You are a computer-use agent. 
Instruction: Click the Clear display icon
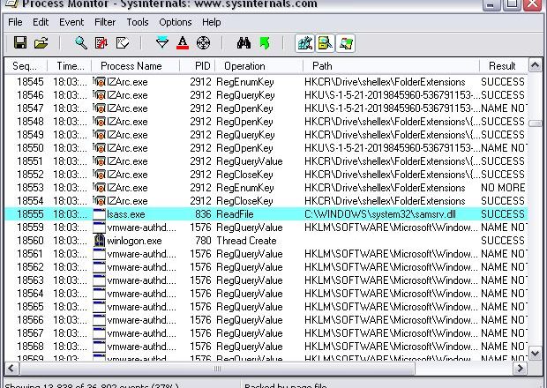[x=123, y=43]
